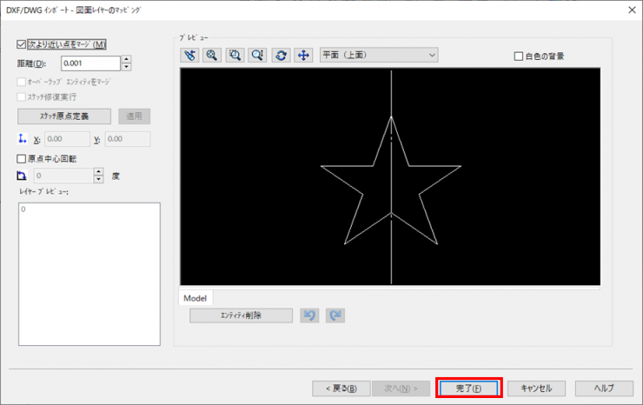Screen dimensions: 643x405
Task: Open help with ヘルプ button
Action: 604,388
